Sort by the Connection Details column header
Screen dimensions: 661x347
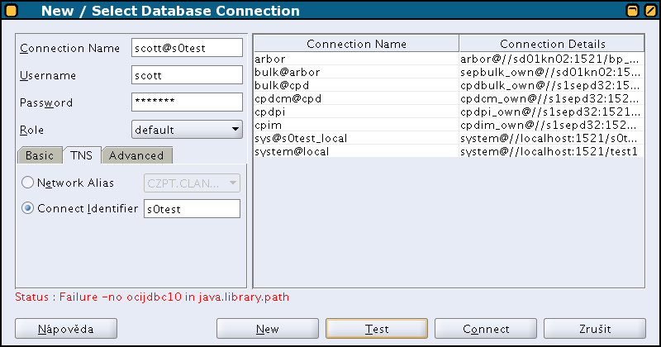click(552, 44)
